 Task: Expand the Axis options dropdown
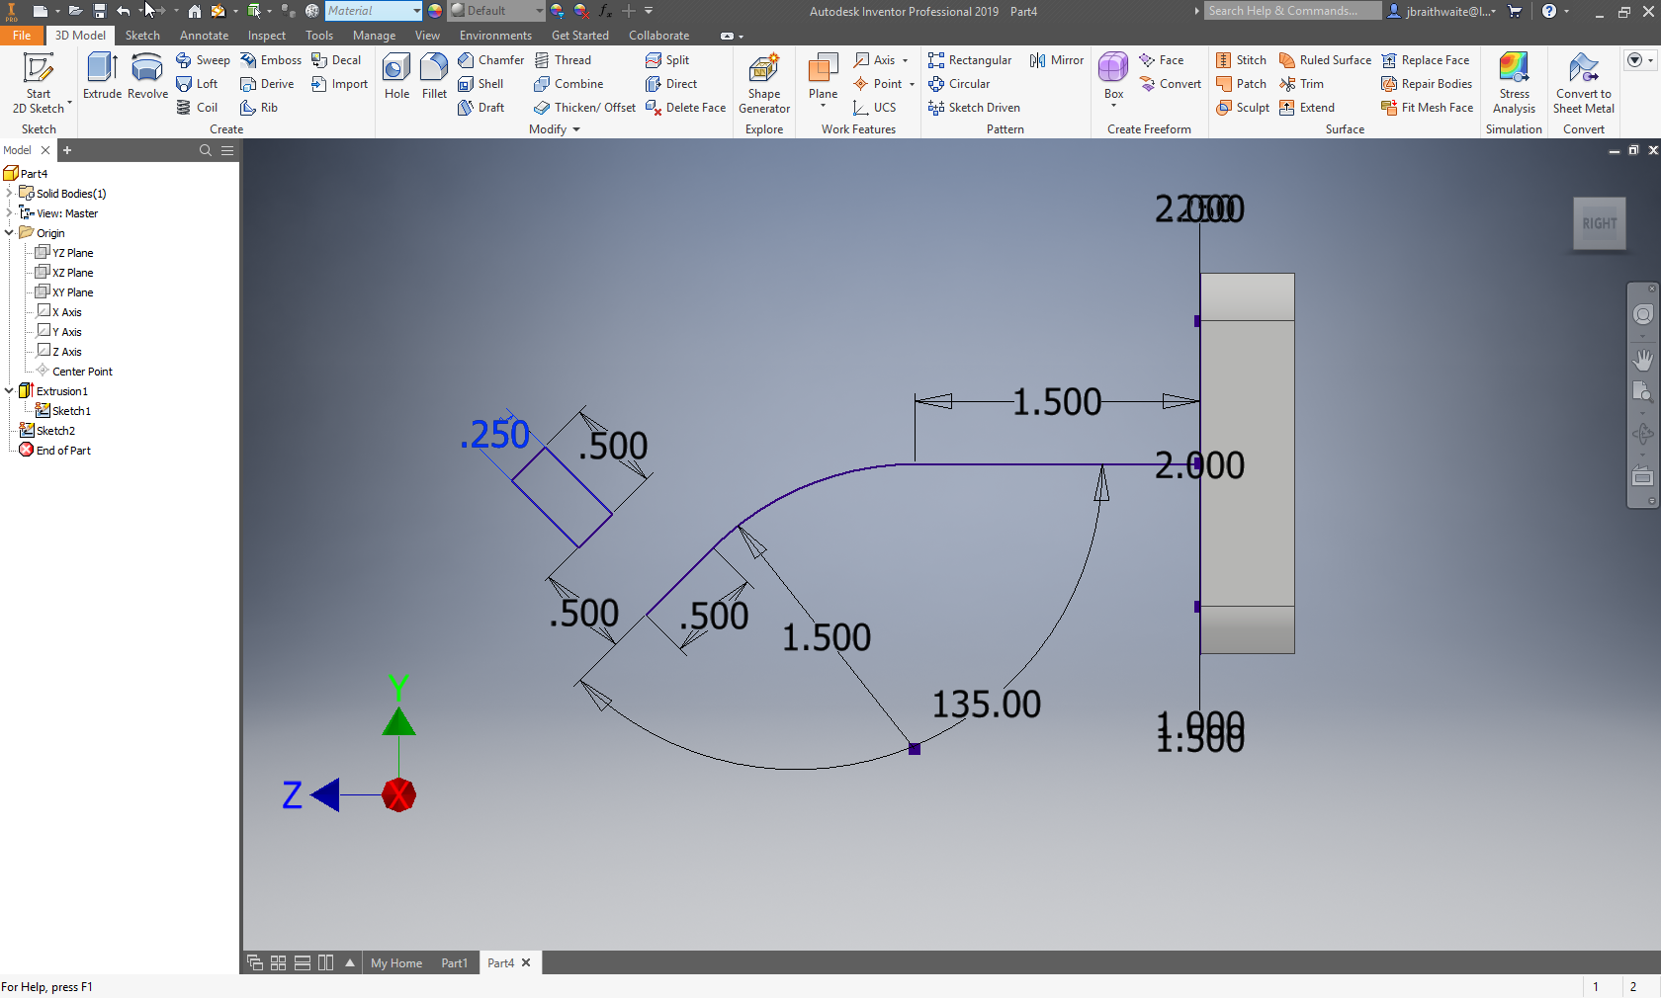tap(905, 60)
